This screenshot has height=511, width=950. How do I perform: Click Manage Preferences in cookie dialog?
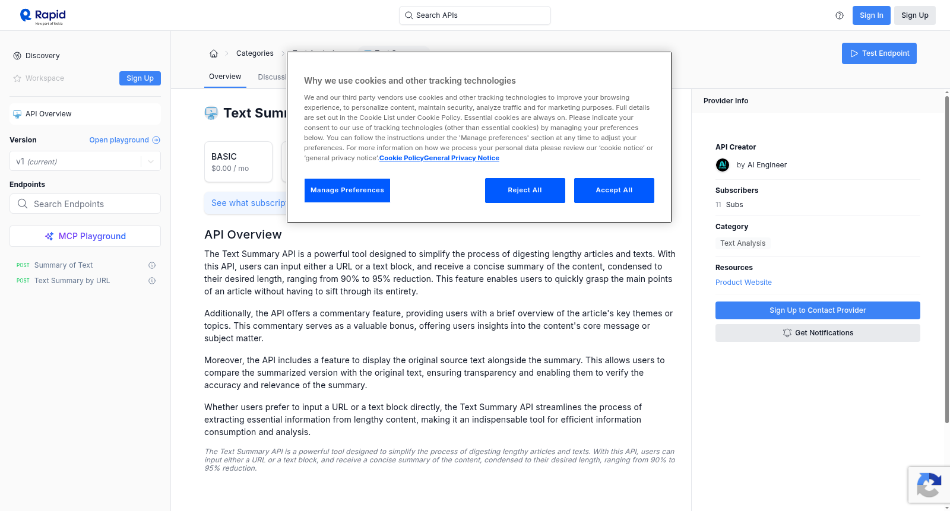[x=347, y=191]
